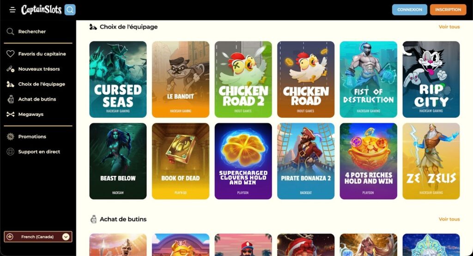This screenshot has height=256, width=473.
Task: Open the hamburger menu icon
Action: pyautogui.click(x=12, y=10)
